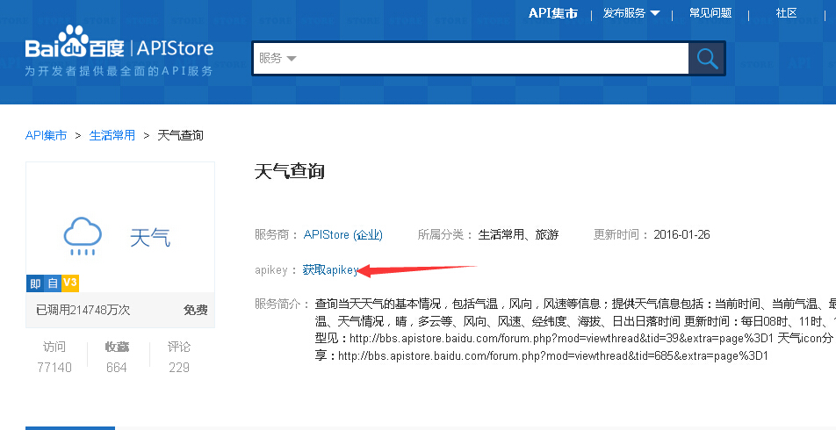Select the 天气查询 breadcrumb text
836x430 pixels.
(x=180, y=135)
